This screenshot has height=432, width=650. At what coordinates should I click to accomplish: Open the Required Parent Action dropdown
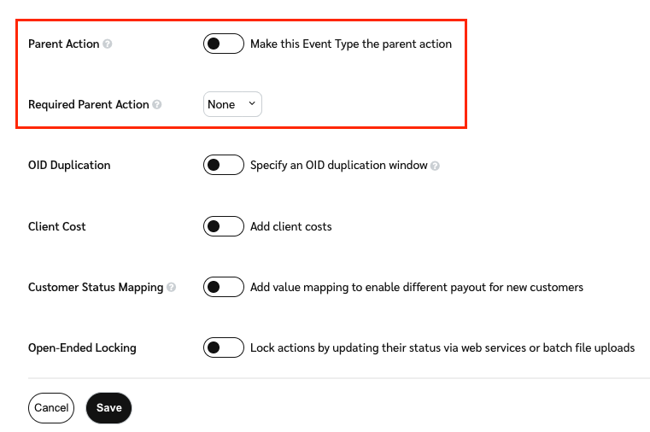(232, 104)
